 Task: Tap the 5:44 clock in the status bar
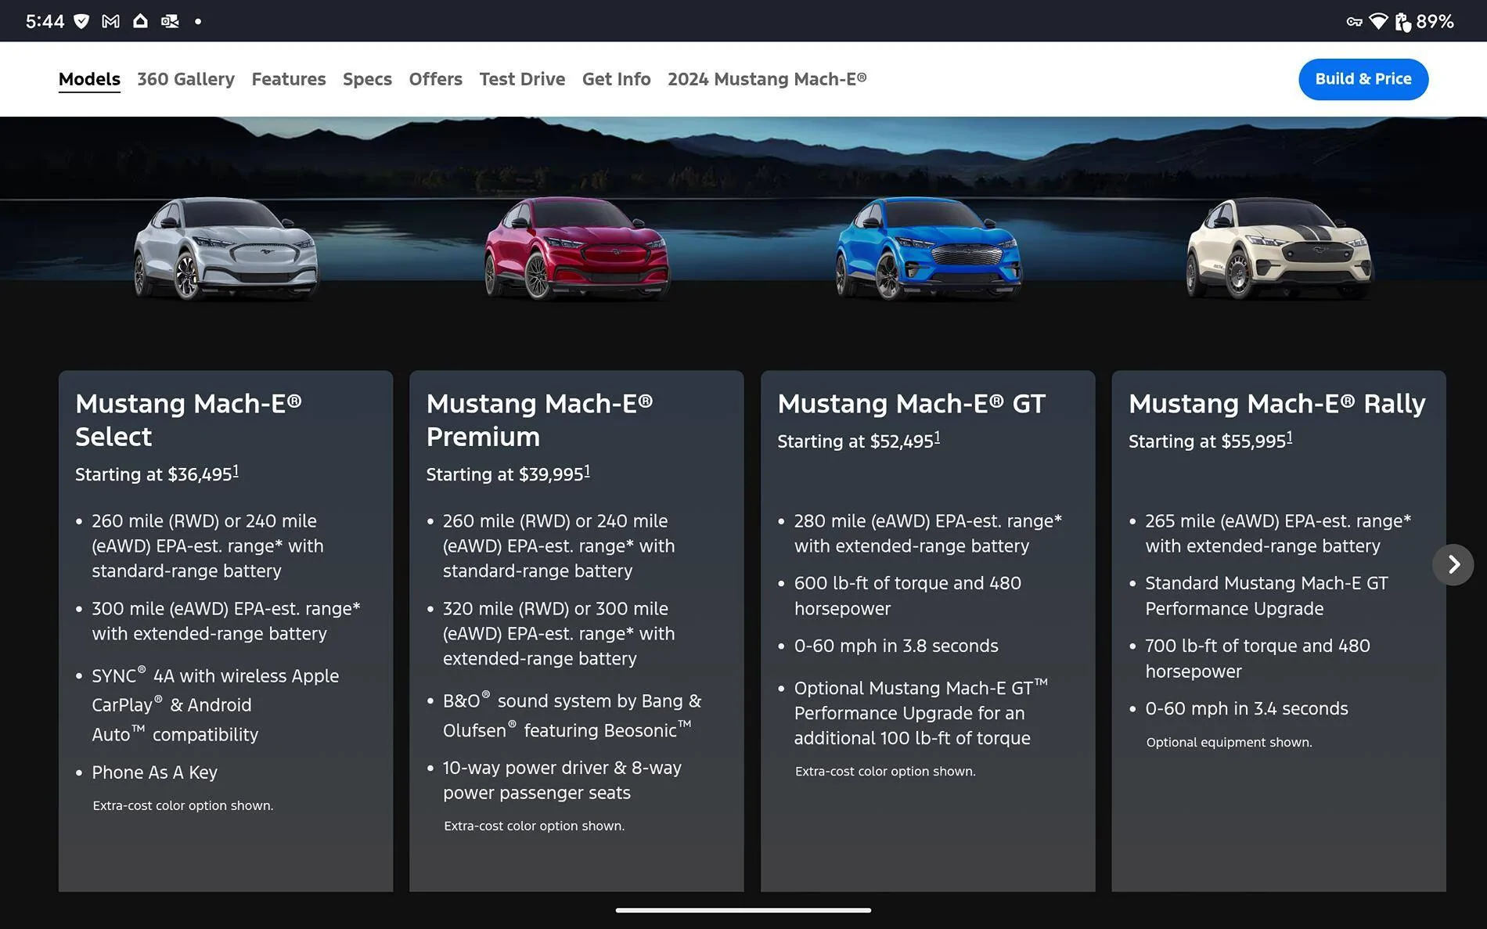[x=45, y=21]
